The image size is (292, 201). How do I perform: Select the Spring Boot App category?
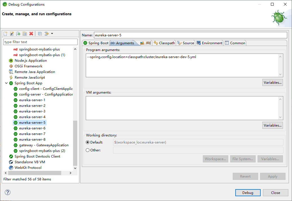point(26,83)
